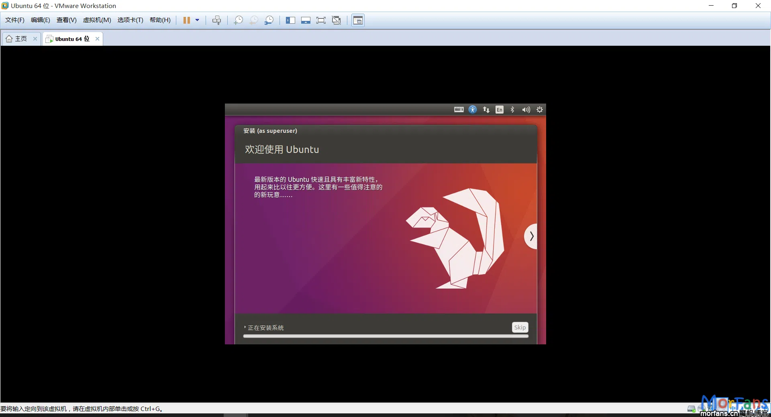This screenshot has width=771, height=417.
Task: Enter full screen mode icon
Action: click(321, 20)
